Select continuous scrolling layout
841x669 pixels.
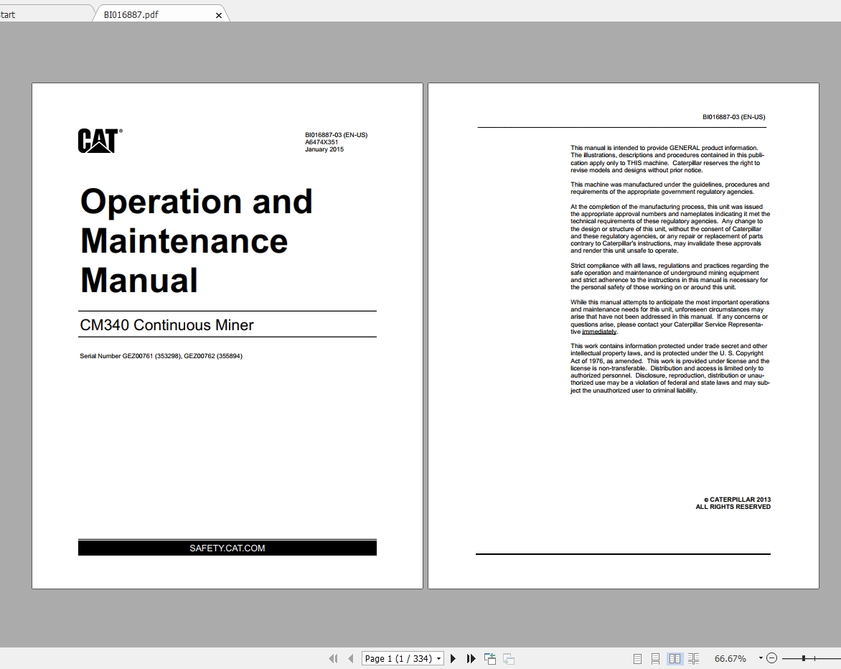pyautogui.click(x=654, y=658)
